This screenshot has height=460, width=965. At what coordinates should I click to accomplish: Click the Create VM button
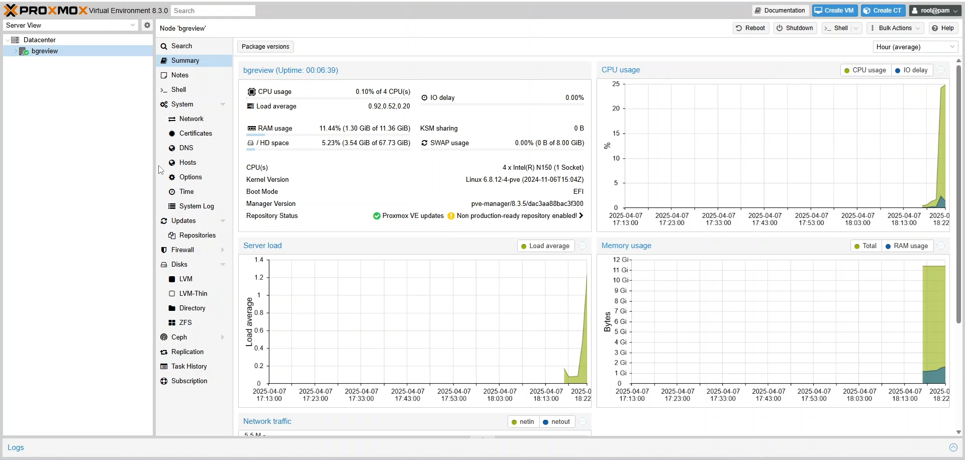[834, 11]
